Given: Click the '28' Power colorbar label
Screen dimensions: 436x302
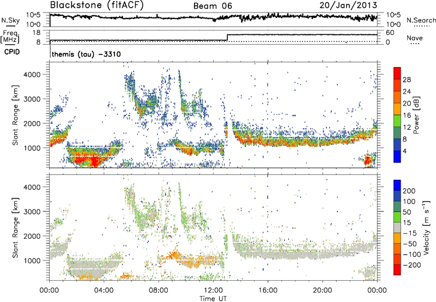Looking at the screenshot, I should pos(407,80).
